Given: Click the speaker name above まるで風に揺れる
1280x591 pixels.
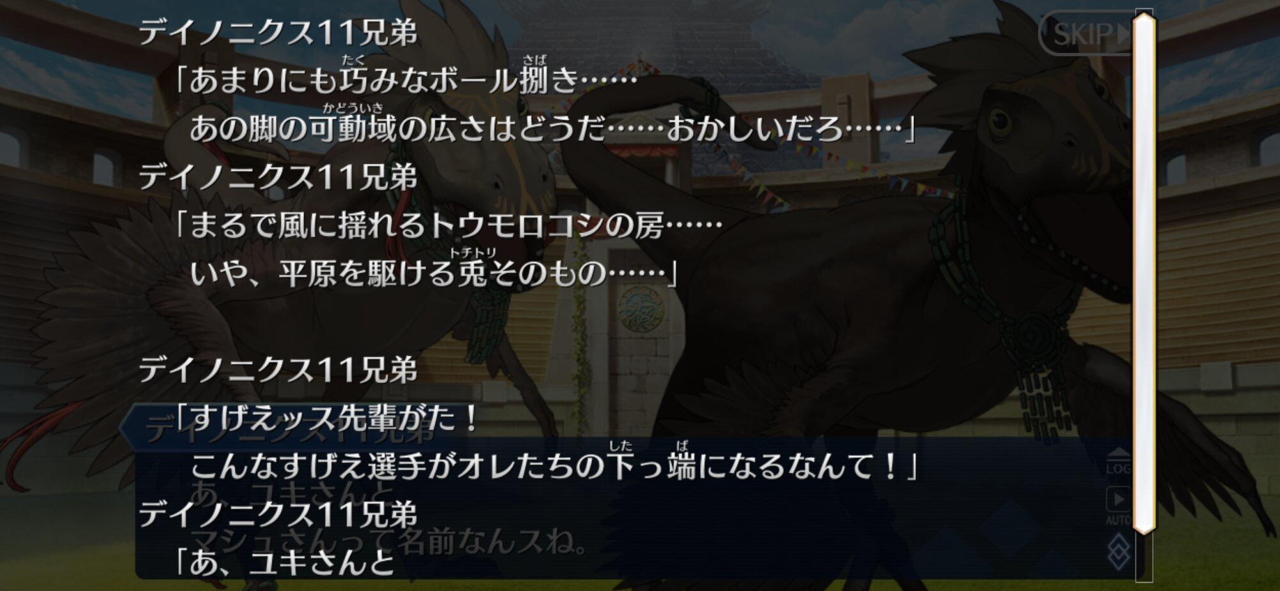Looking at the screenshot, I should (x=278, y=177).
